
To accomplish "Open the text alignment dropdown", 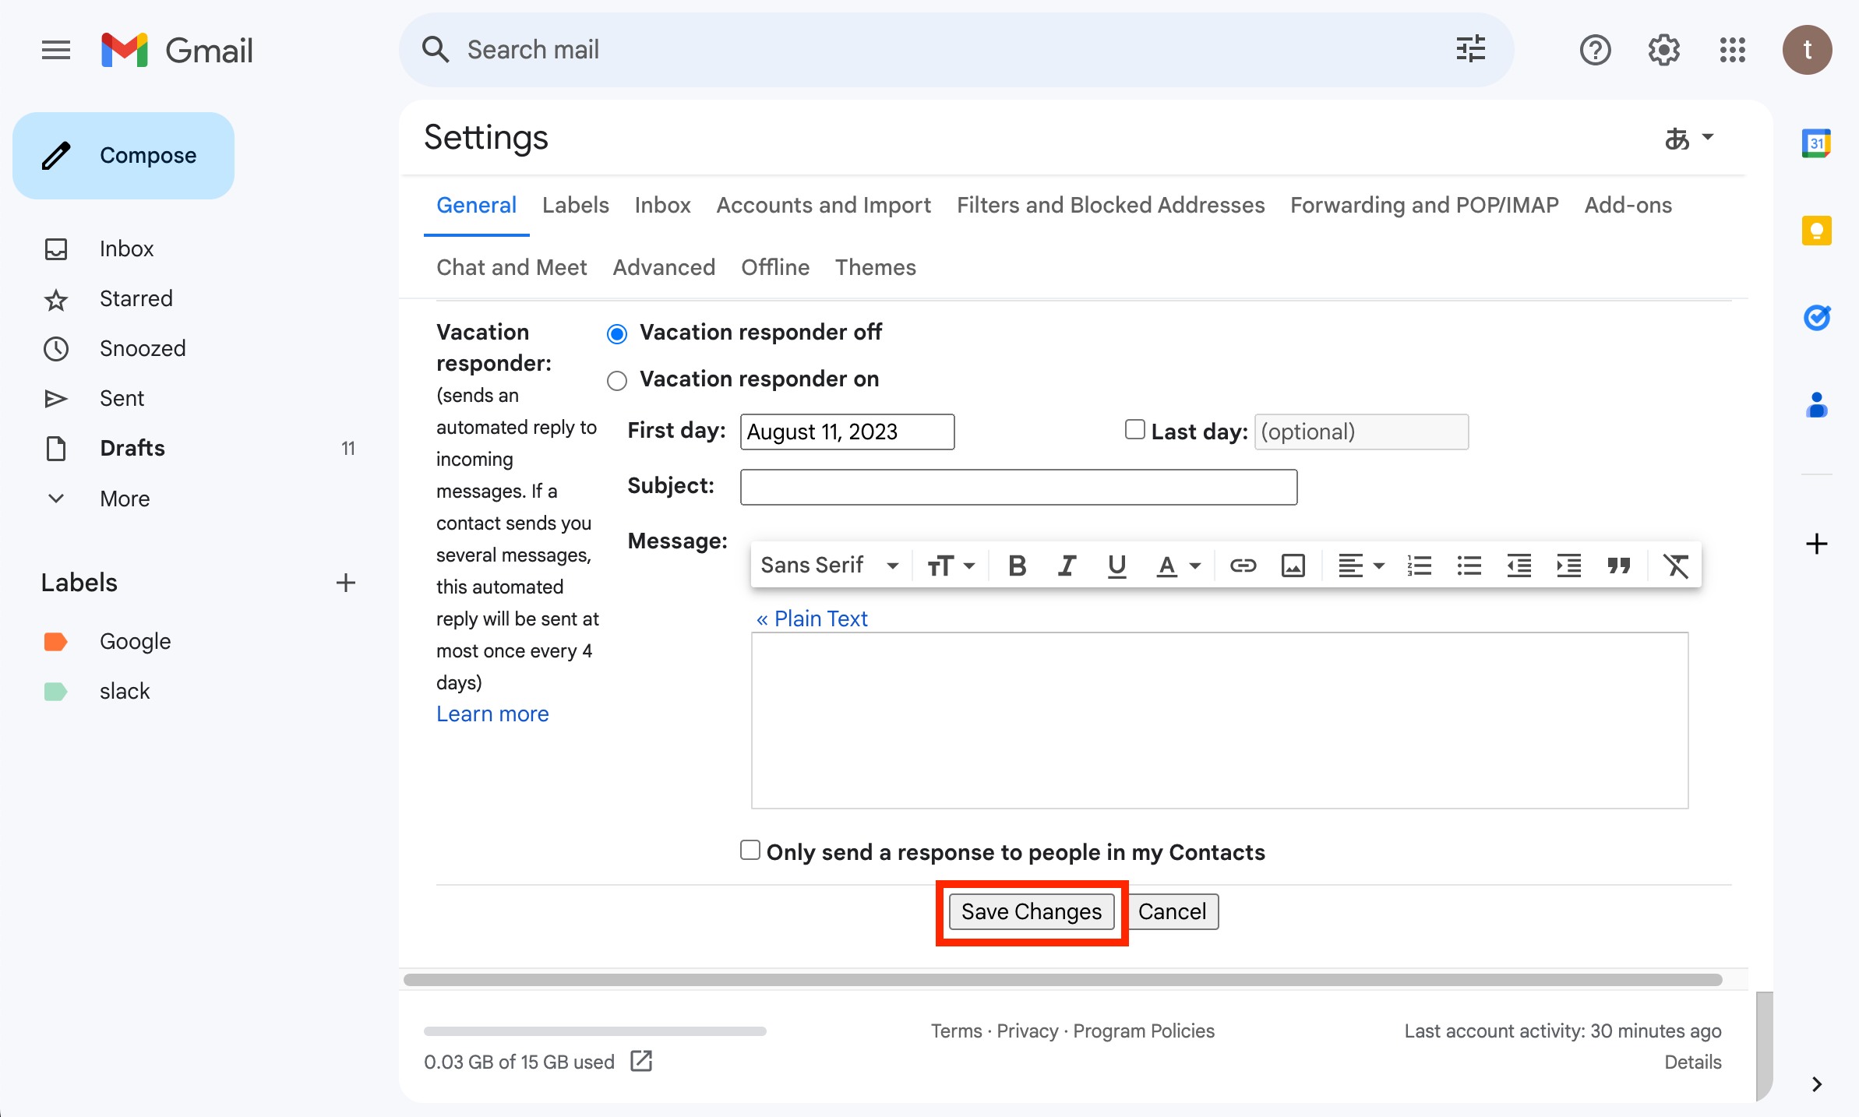I will click(x=1360, y=566).
